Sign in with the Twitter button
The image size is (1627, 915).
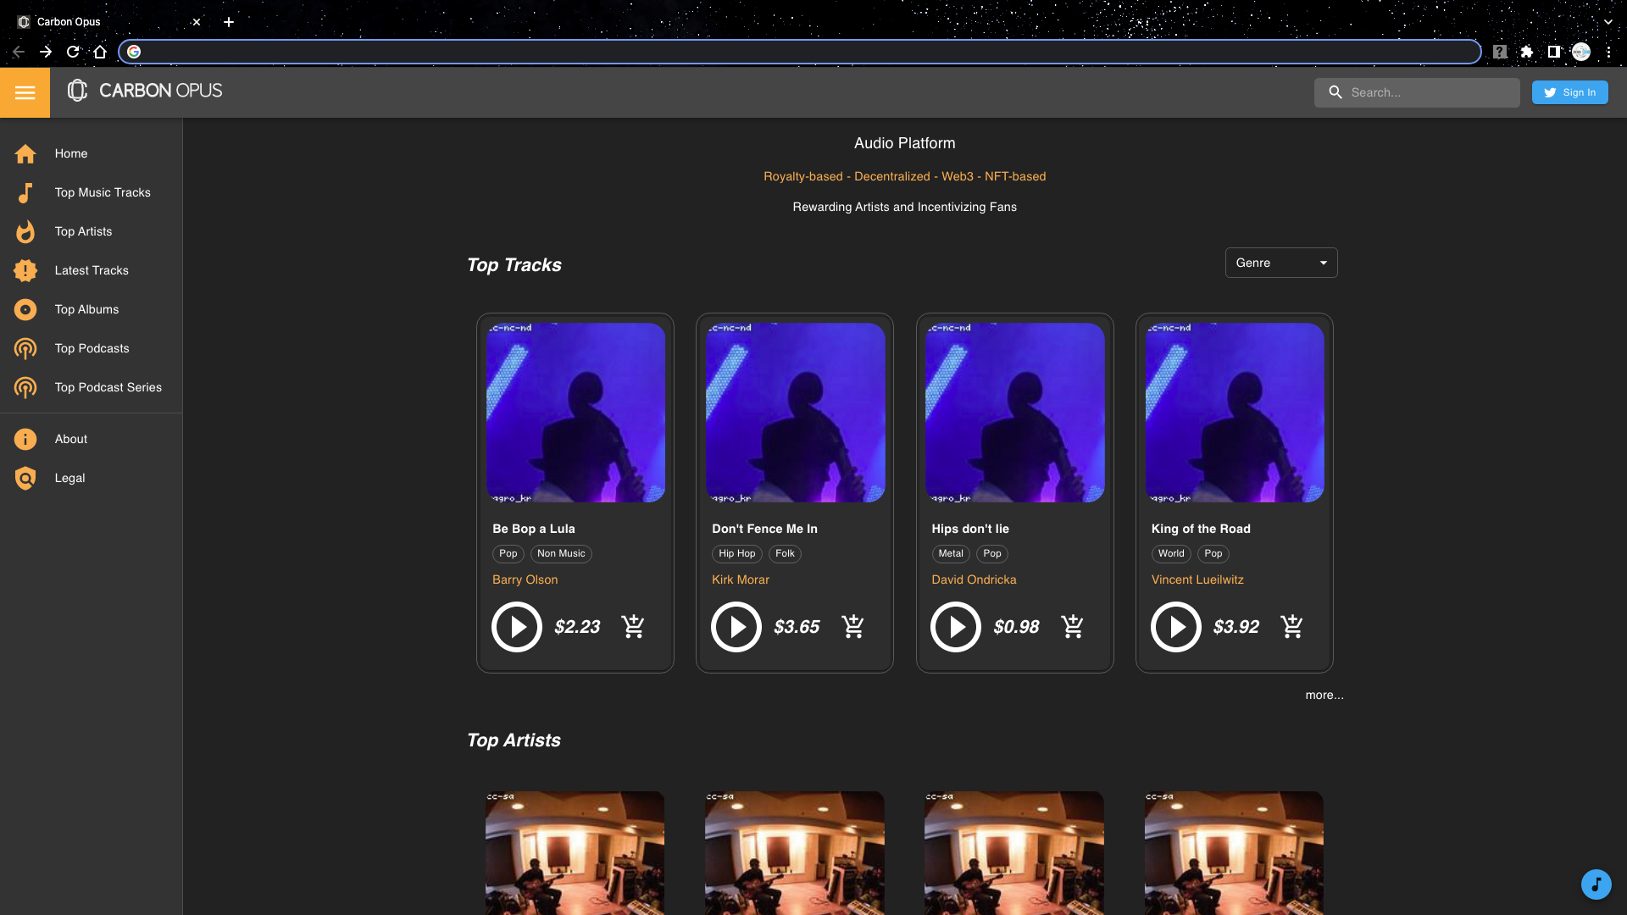(1569, 92)
